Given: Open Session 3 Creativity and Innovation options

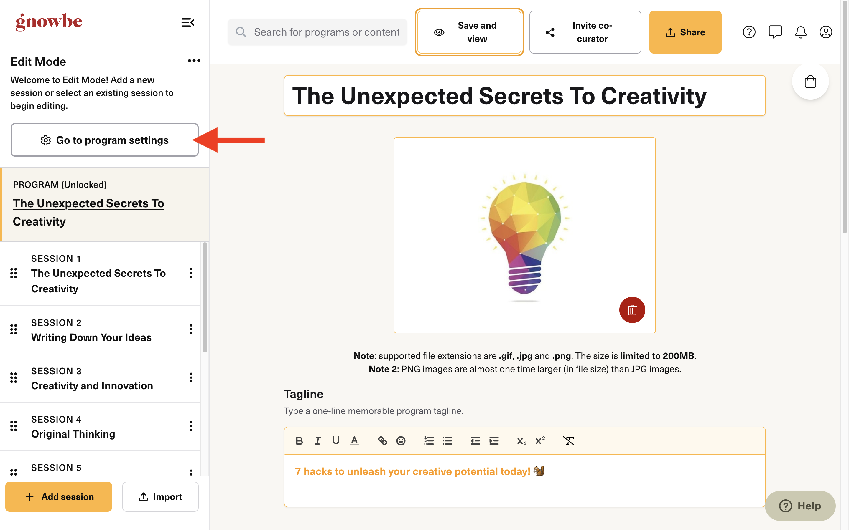Looking at the screenshot, I should 191,377.
